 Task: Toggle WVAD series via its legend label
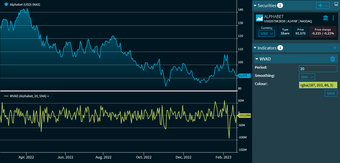28,96
